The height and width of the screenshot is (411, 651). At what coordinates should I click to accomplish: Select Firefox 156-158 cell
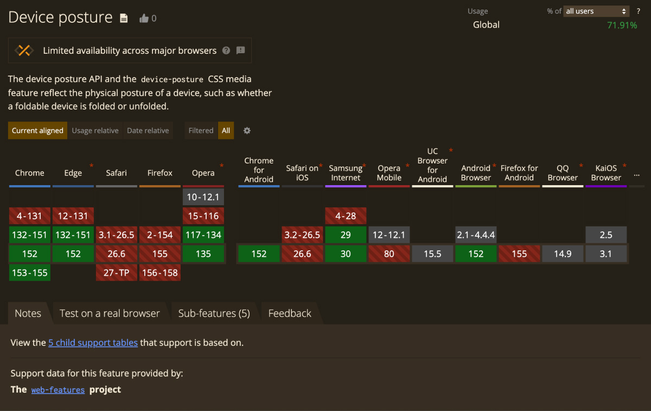coord(160,273)
